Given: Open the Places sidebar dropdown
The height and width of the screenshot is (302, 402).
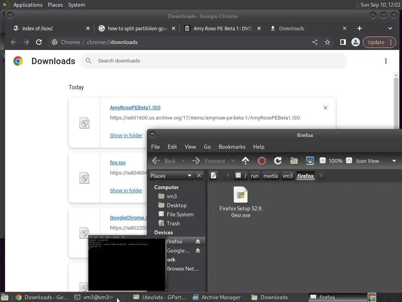Looking at the screenshot, I should (x=171, y=176).
